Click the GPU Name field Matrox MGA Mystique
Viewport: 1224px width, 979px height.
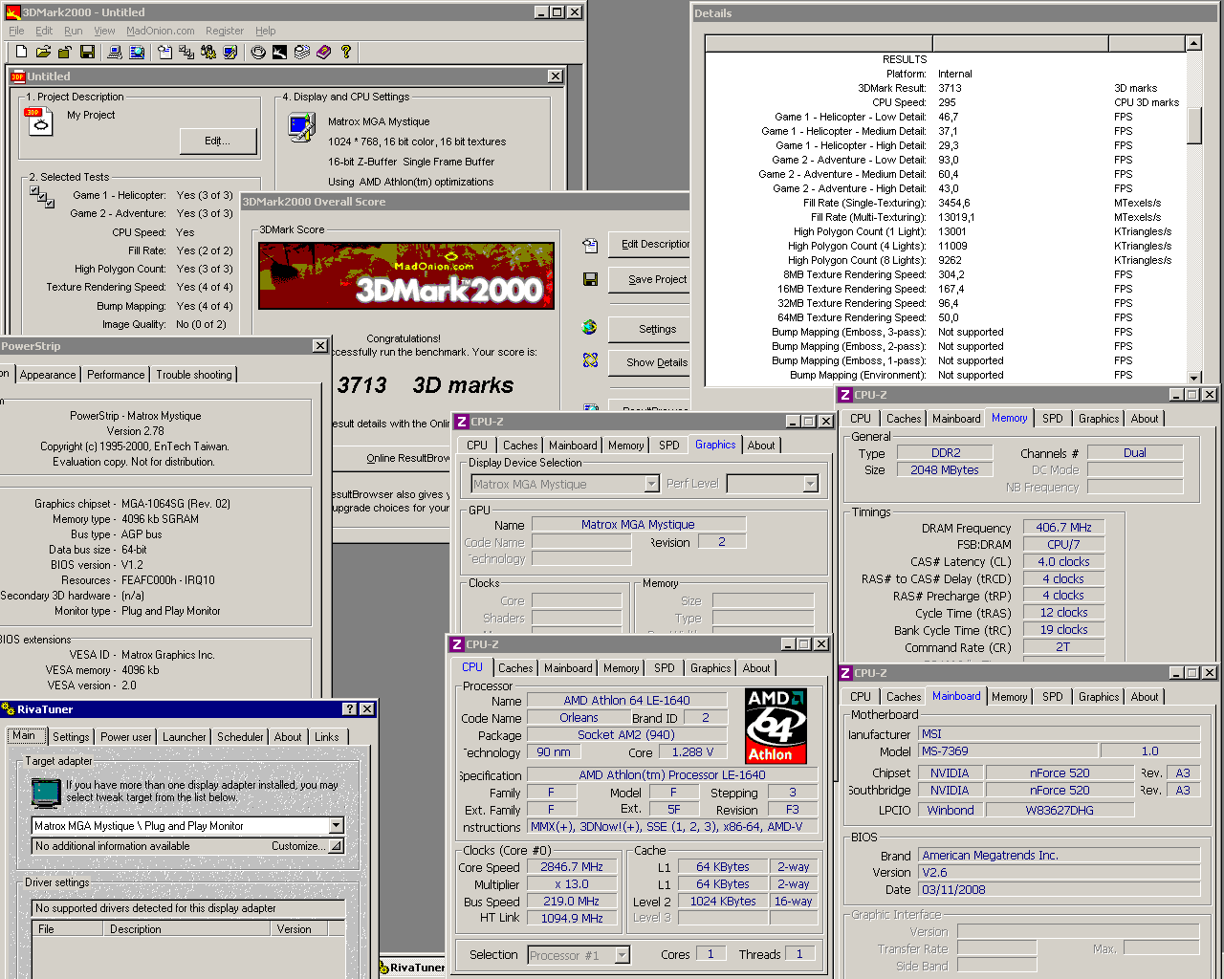coord(638,525)
